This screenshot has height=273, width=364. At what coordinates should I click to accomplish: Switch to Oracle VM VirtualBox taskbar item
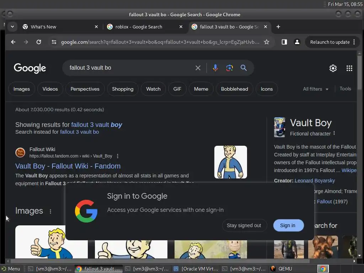tap(196, 269)
